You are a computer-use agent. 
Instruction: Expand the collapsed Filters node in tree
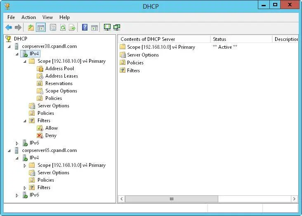(x=25, y=188)
